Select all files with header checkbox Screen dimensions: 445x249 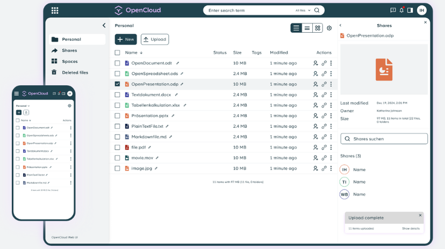click(118, 53)
